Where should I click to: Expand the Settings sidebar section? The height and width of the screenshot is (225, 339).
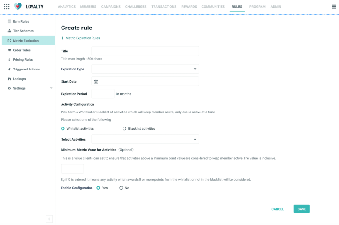tap(51, 88)
